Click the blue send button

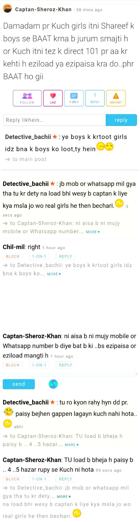(x=19, y=384)
